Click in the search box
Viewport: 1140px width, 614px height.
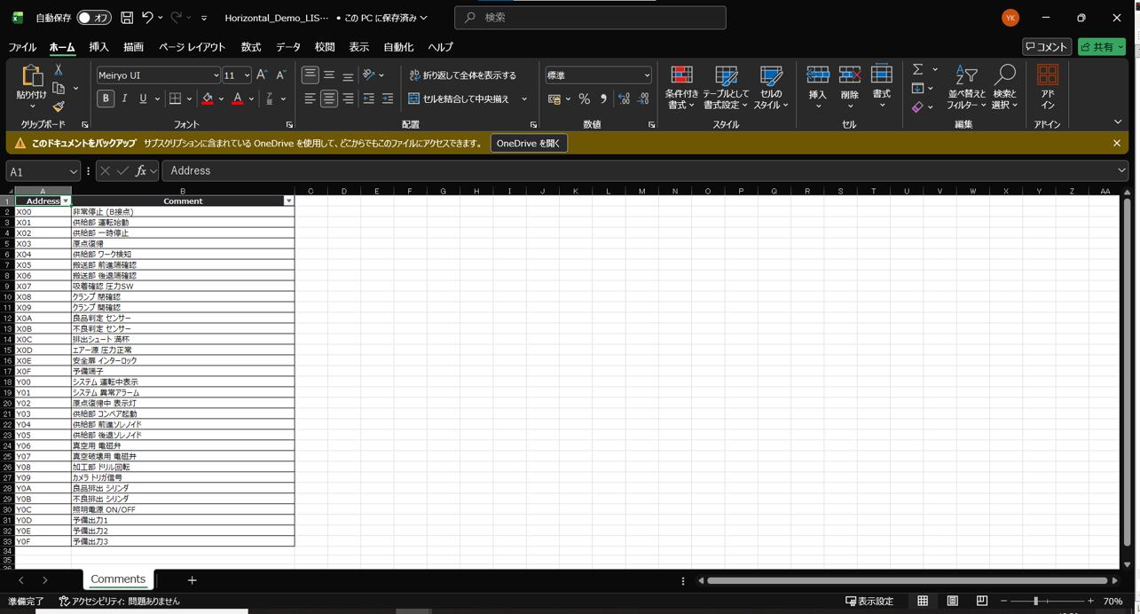(x=590, y=18)
